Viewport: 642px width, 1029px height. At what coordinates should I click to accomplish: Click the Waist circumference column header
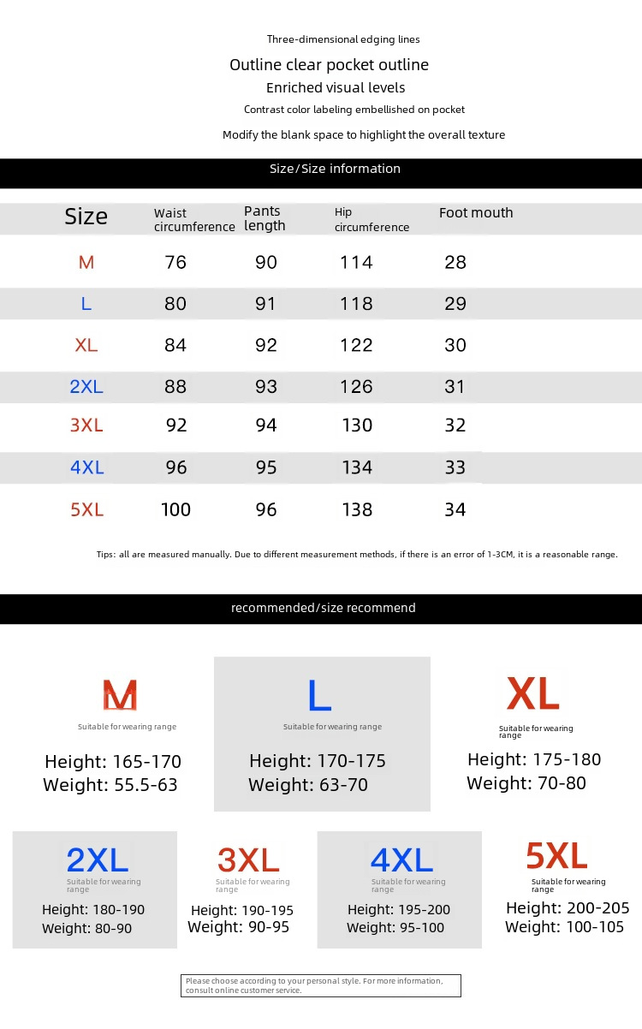194,219
